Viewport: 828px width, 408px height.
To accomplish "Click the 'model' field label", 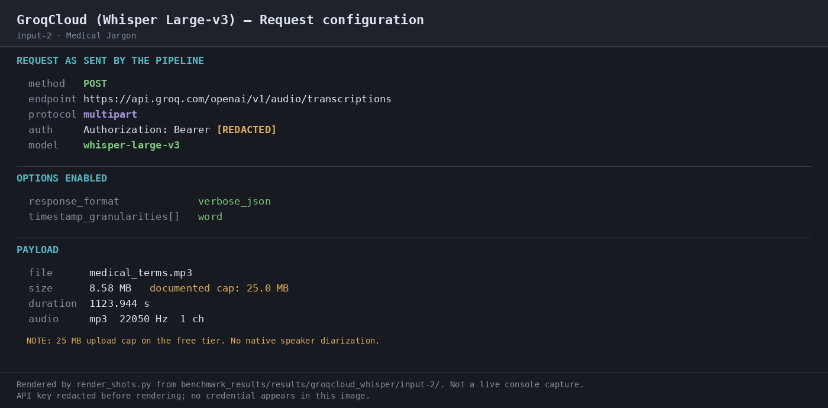I will tap(43, 145).
